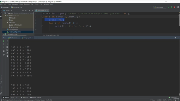Expand the Scripts folder
This screenshot has width=180, height=101.
tap(7, 22)
